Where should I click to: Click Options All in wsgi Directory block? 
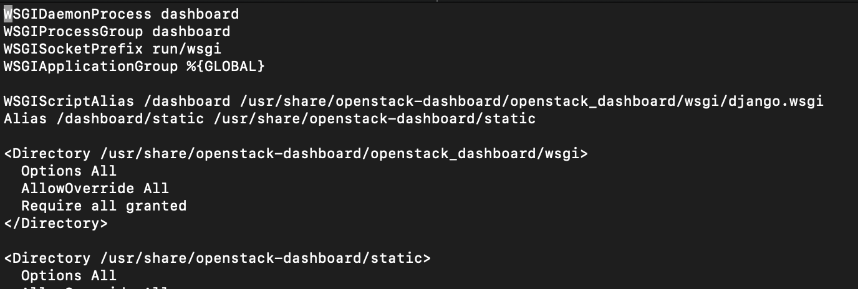69,171
